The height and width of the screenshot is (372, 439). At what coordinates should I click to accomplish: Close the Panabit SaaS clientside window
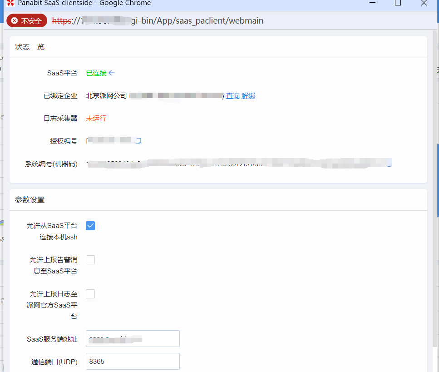(424, 3)
